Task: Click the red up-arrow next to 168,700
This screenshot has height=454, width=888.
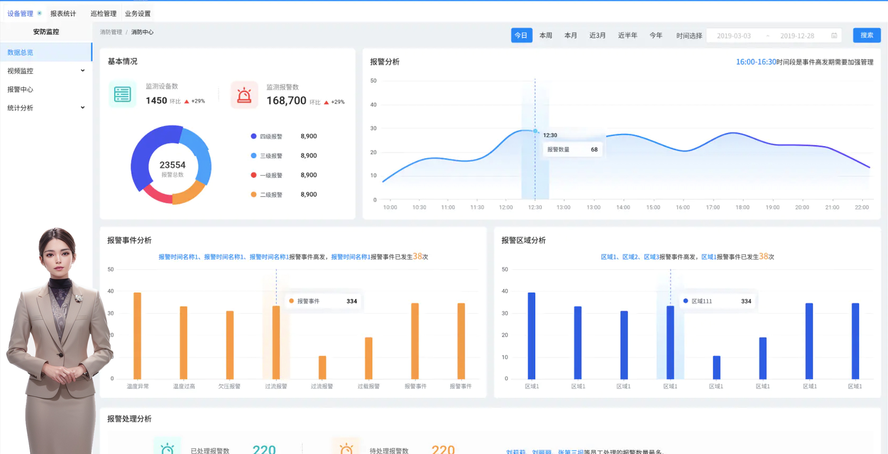Action: point(326,102)
